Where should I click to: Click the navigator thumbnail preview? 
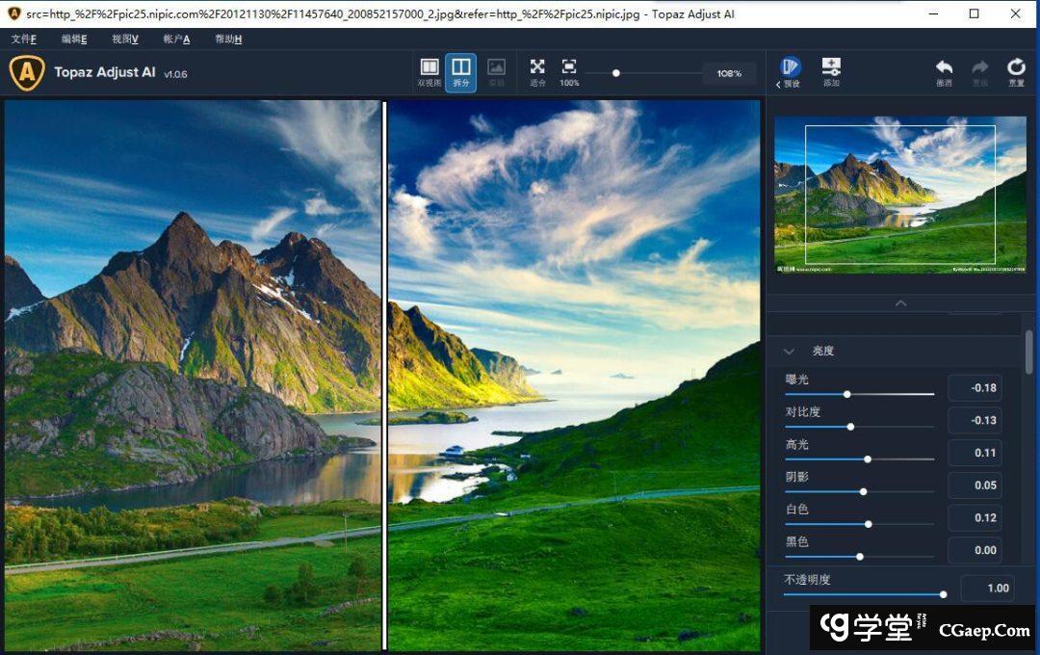coord(899,195)
